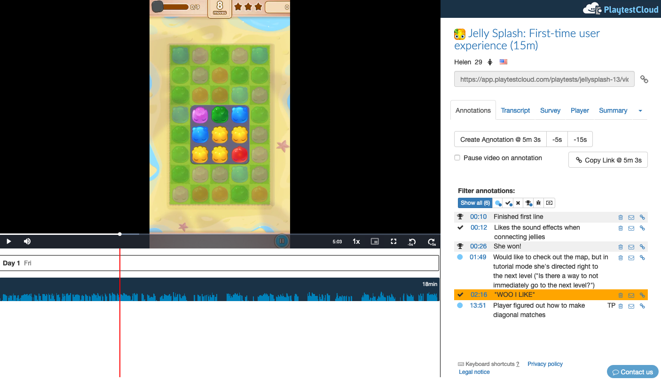Mute the video volume speaker icon
The width and height of the screenshot is (661, 380).
click(x=27, y=241)
